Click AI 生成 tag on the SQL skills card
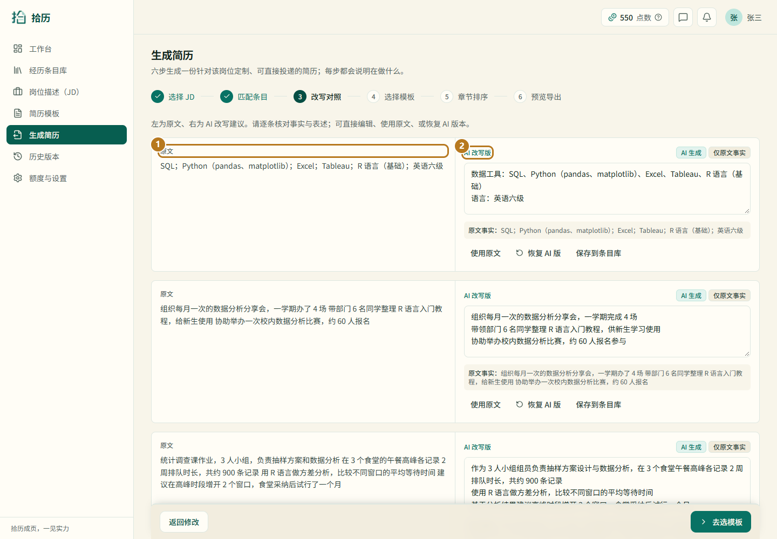 [x=691, y=153]
